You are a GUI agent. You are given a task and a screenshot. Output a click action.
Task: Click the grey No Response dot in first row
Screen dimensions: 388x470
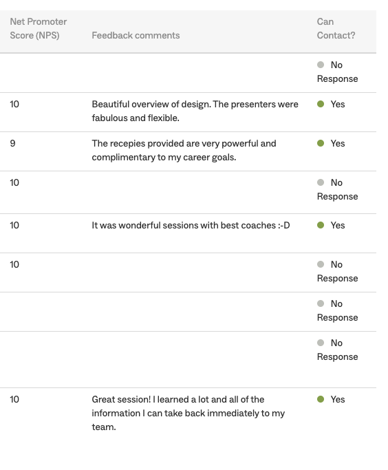(x=321, y=65)
